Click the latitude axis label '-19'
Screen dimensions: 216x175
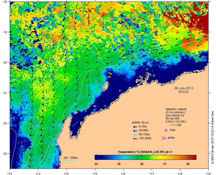5,32
